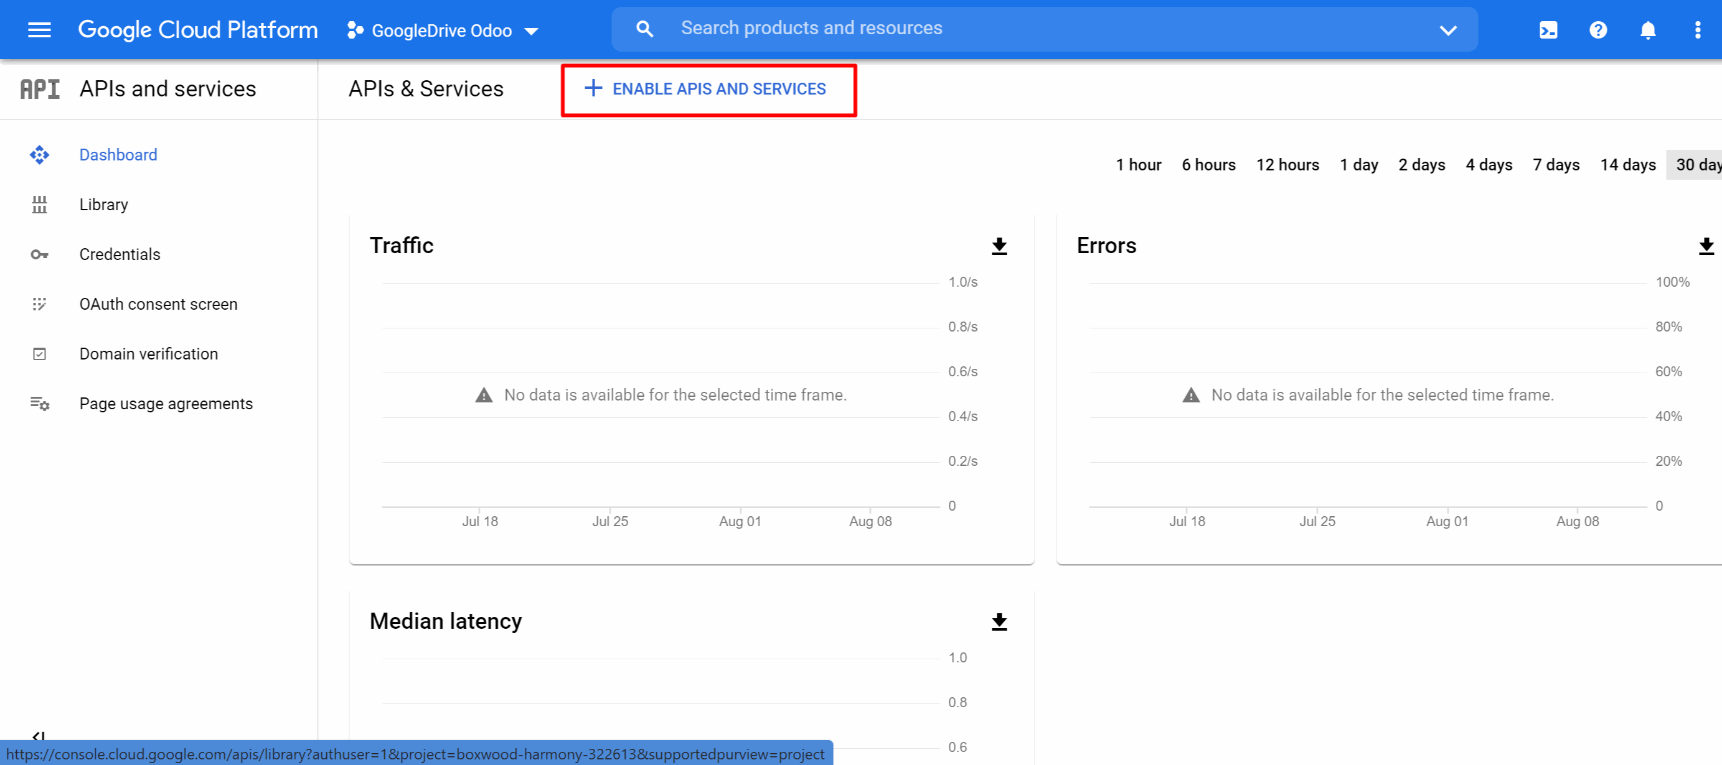Open Credentials in the sidebar

(x=120, y=254)
